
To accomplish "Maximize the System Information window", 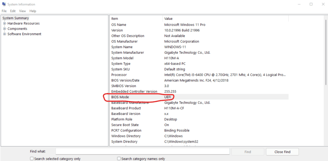I will click(311, 4).
